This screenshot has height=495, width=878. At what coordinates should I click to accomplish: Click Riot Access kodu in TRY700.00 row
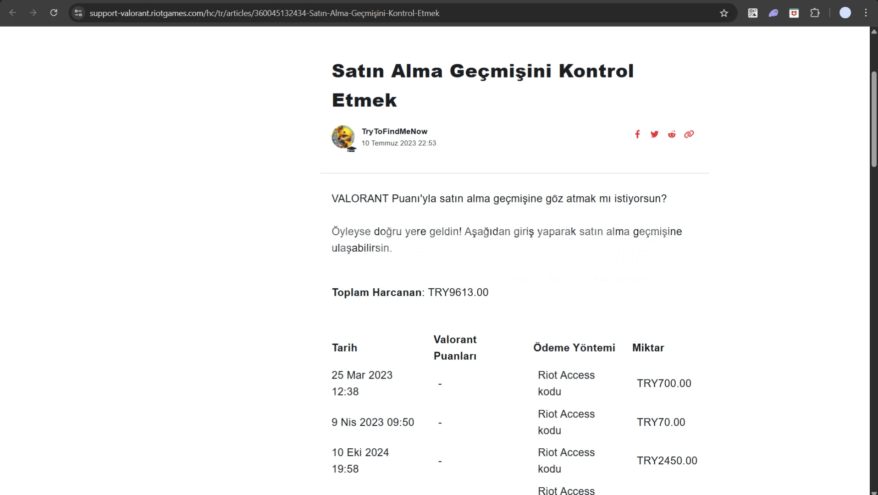click(x=566, y=383)
